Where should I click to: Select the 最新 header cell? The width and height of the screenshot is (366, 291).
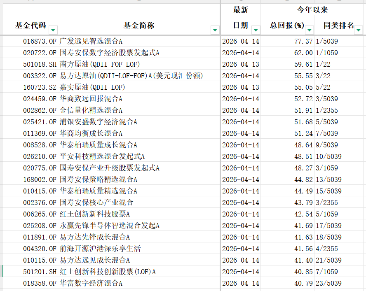coord(241,10)
